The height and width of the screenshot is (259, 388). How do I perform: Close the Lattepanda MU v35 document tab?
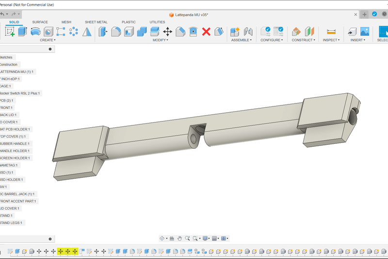(x=356, y=15)
